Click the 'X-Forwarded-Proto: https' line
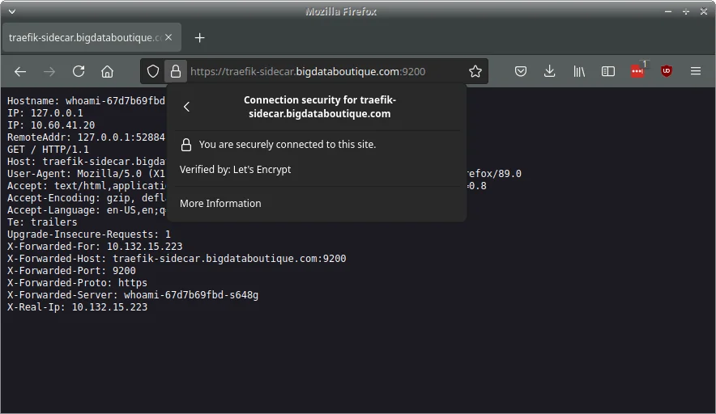Viewport: 716px width, 414px height. 77,283
